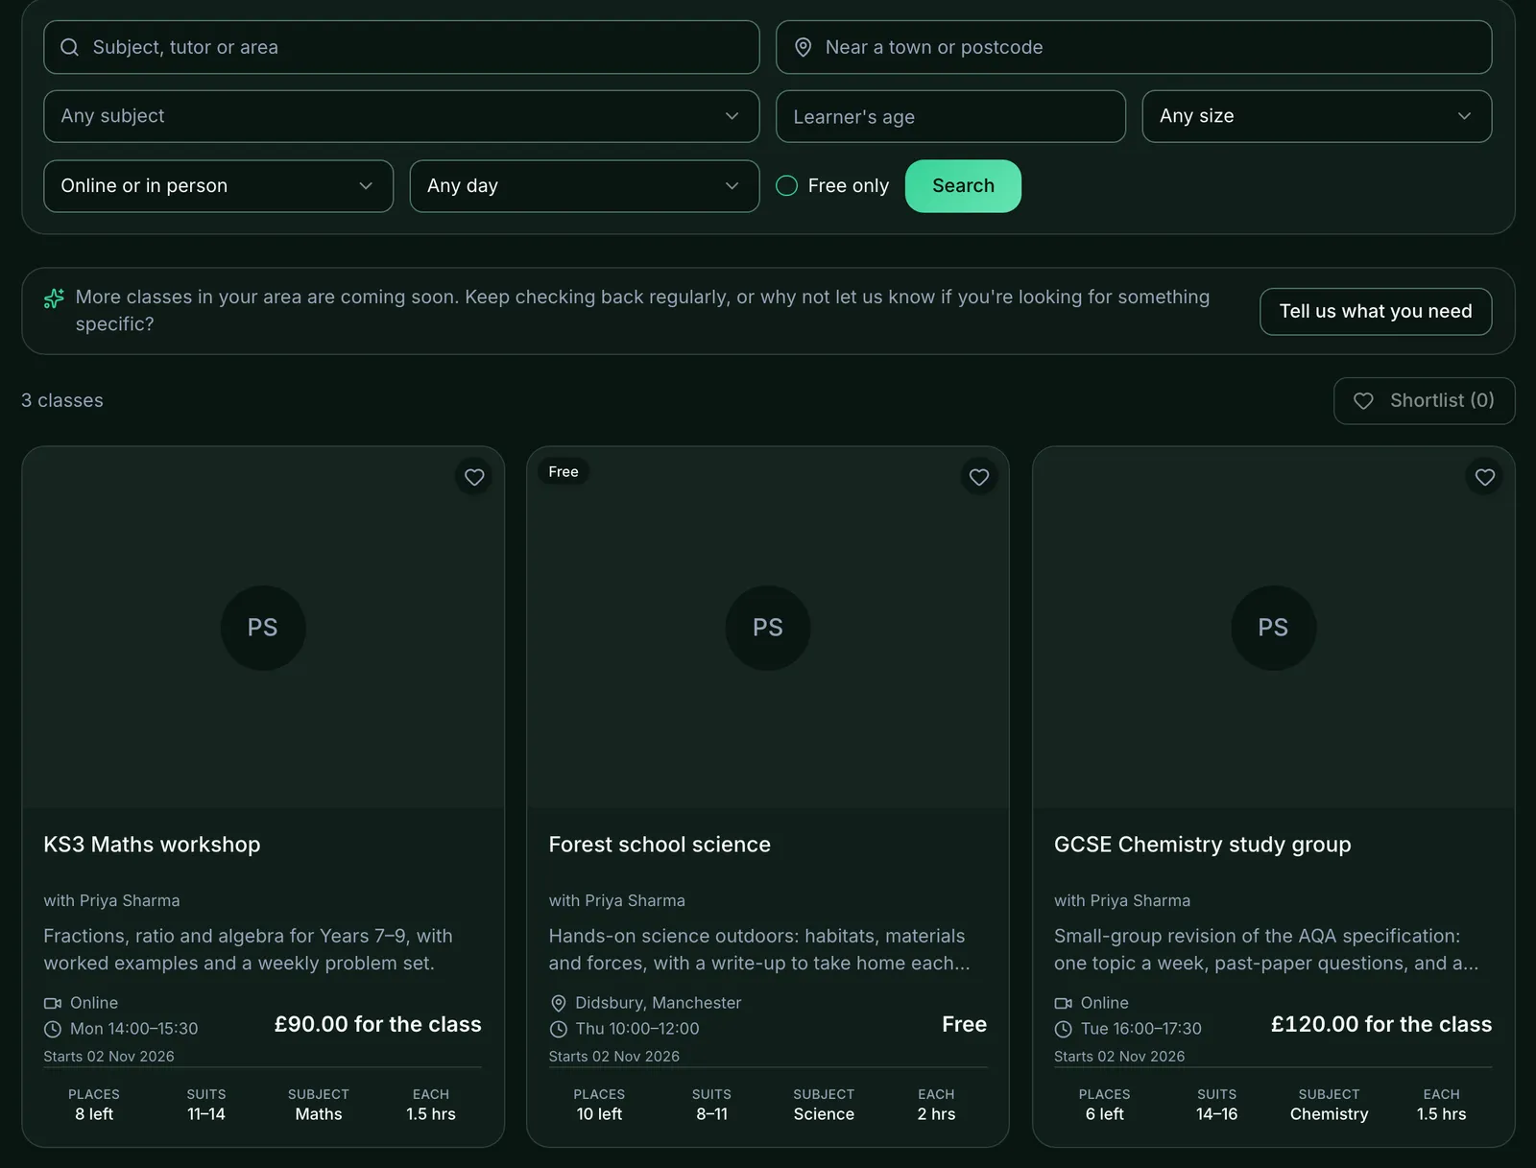Open the Any subject dropdown

(x=401, y=116)
